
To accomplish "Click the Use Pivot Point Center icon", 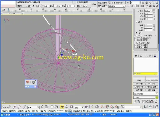I will click(87, 107).
